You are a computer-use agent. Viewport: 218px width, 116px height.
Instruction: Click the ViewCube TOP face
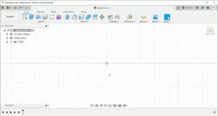(210, 31)
